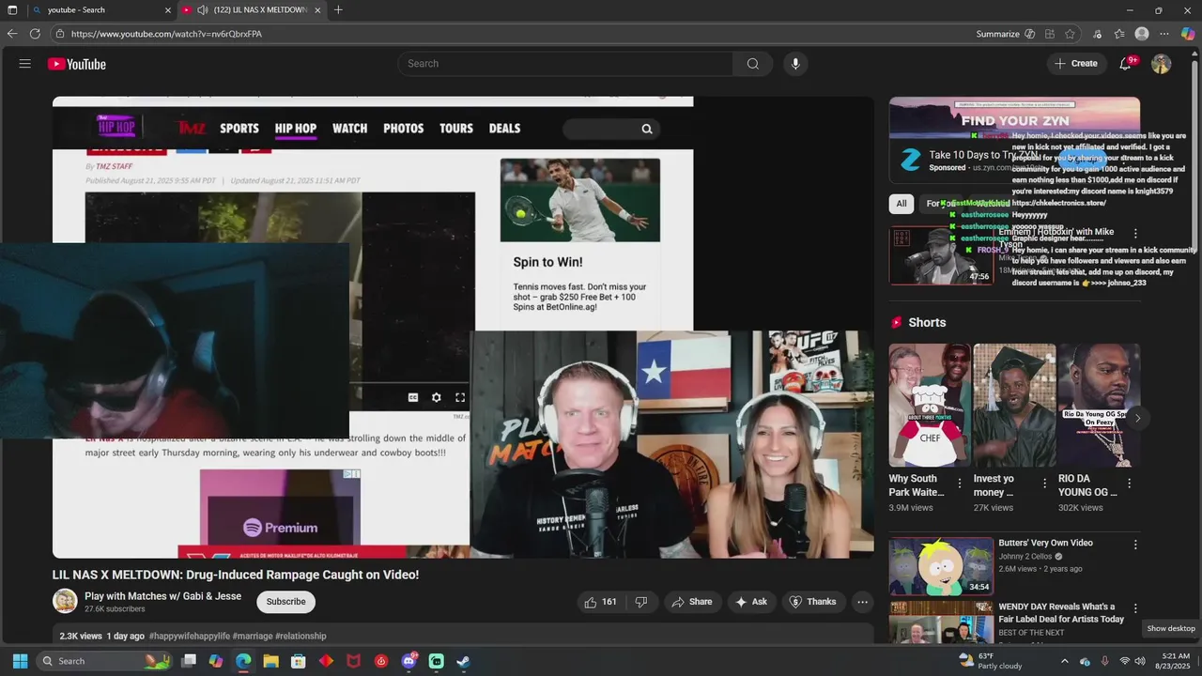Select the LIL NAS X MELTDOWN tab
1202x676 pixels.
(x=252, y=10)
